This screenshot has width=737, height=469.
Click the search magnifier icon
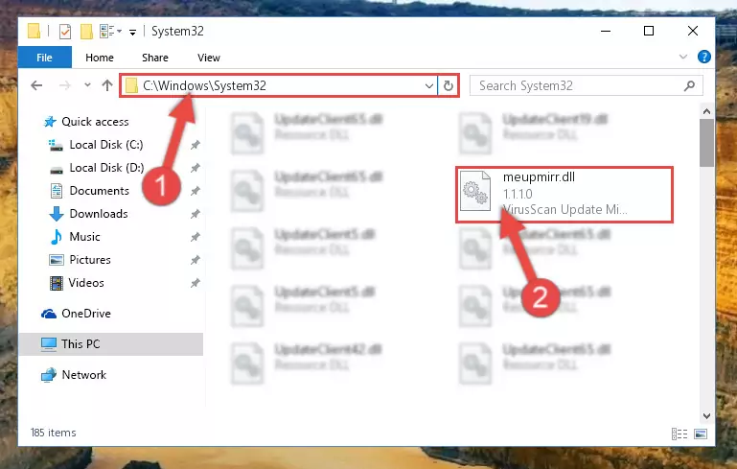coord(689,85)
